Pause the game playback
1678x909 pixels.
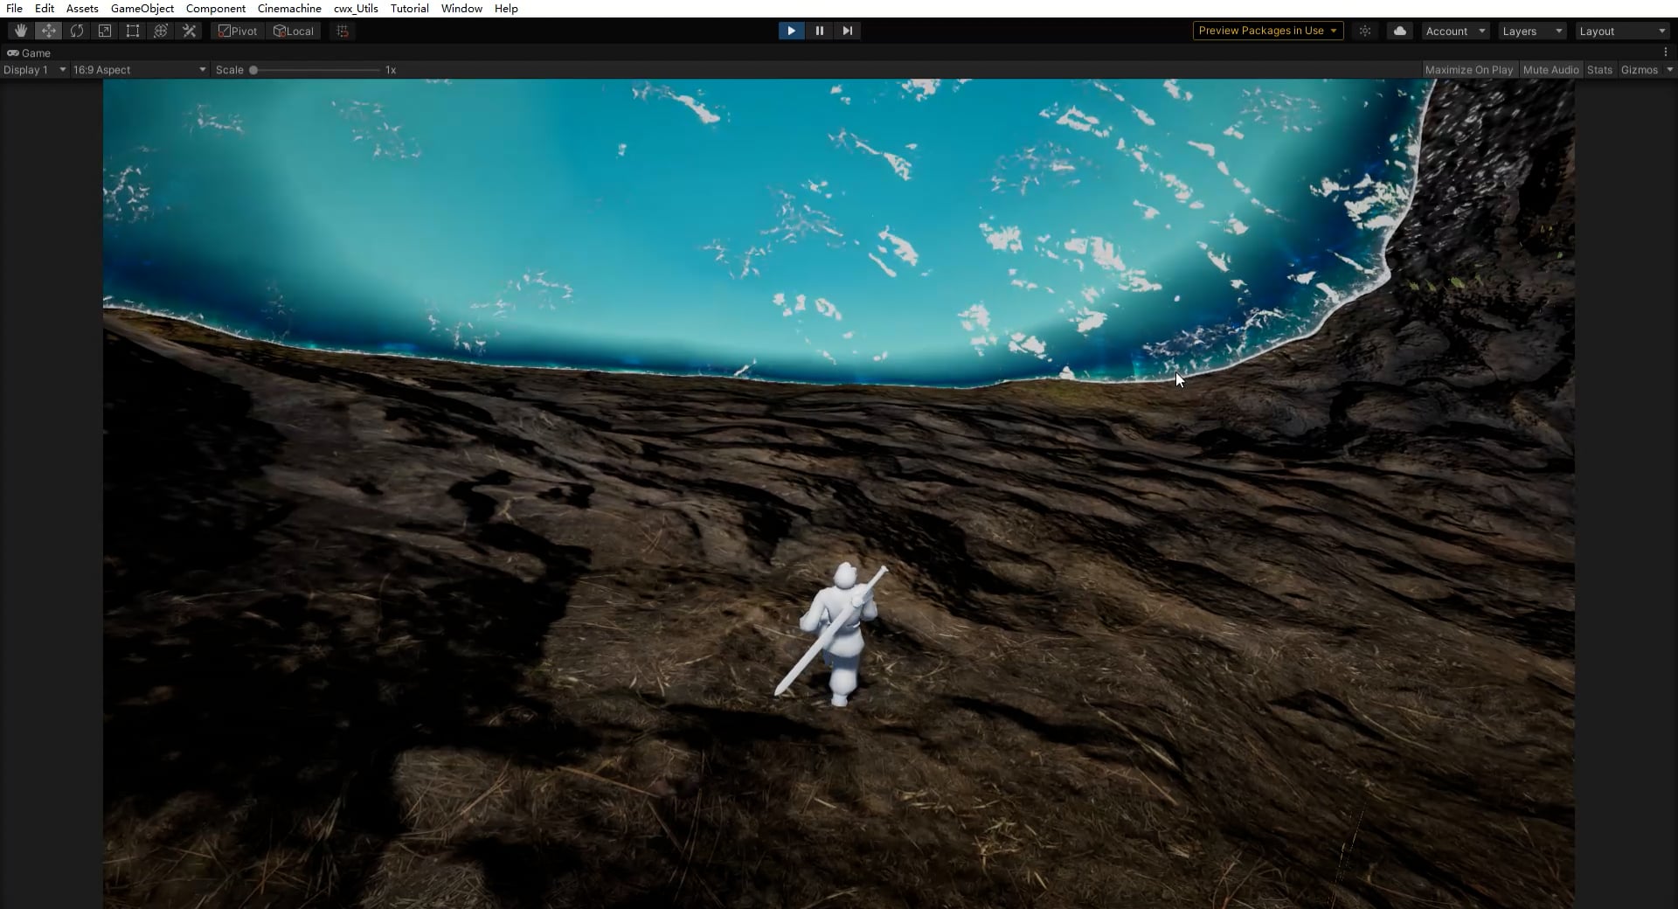819,31
